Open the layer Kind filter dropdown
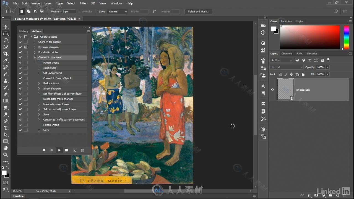 click(282, 60)
